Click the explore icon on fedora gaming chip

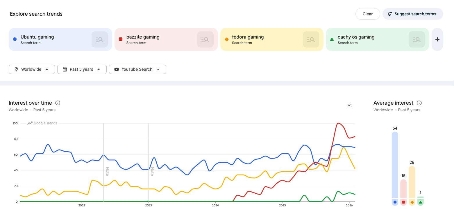pos(311,39)
